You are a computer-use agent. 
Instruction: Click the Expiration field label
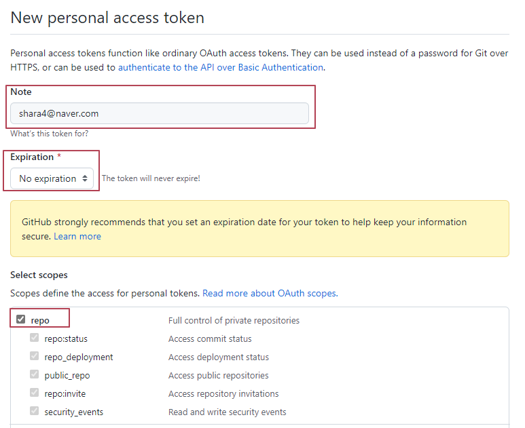tap(32, 157)
